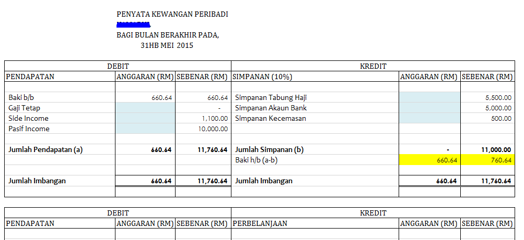Select the PERBELANJAAN column header
The image size is (524, 240).
pyautogui.click(x=260, y=223)
